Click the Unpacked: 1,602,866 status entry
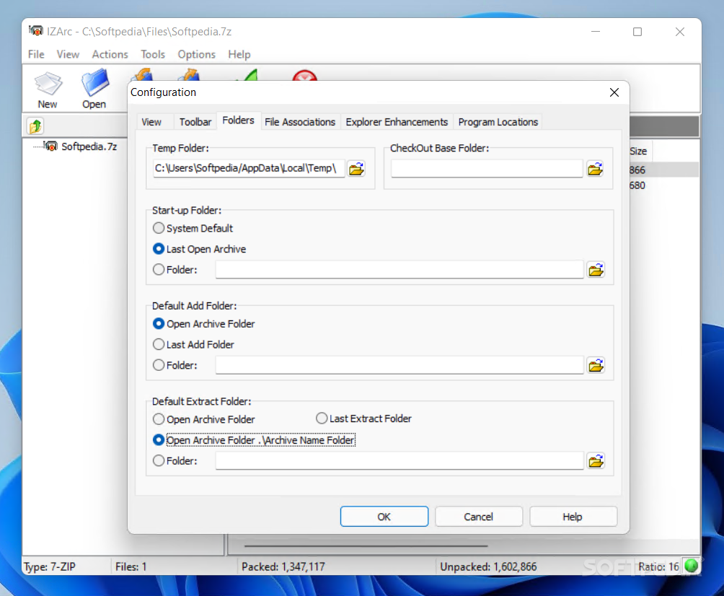Image resolution: width=724 pixels, height=596 pixels. [x=488, y=566]
